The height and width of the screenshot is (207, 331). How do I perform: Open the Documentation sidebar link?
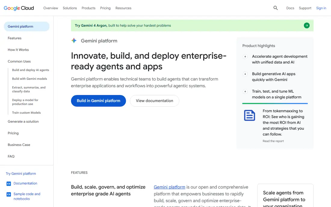[25, 183]
